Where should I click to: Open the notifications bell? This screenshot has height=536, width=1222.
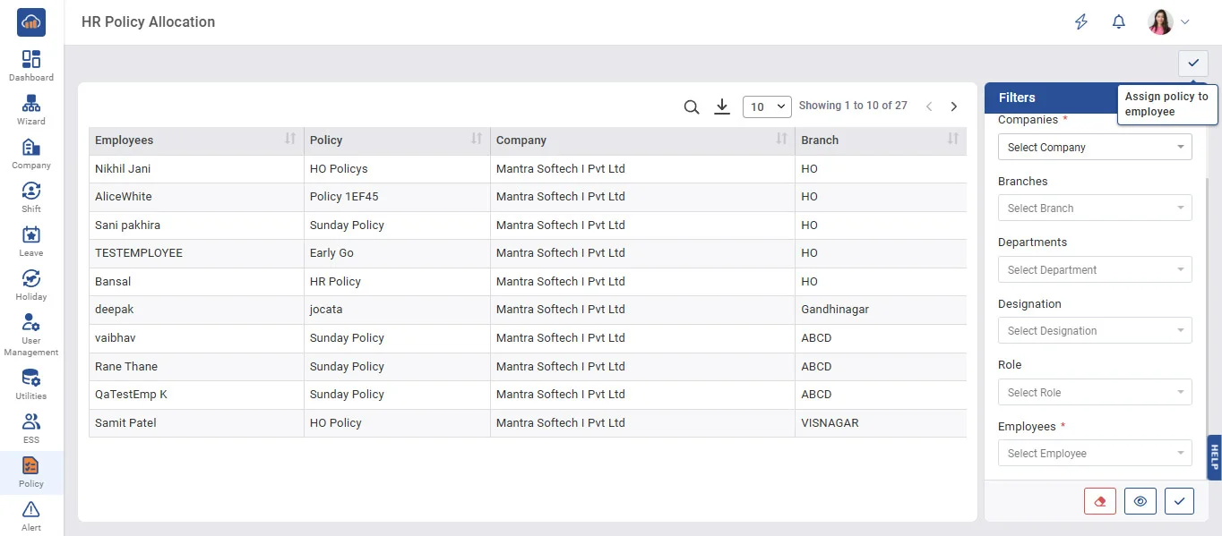click(x=1118, y=22)
